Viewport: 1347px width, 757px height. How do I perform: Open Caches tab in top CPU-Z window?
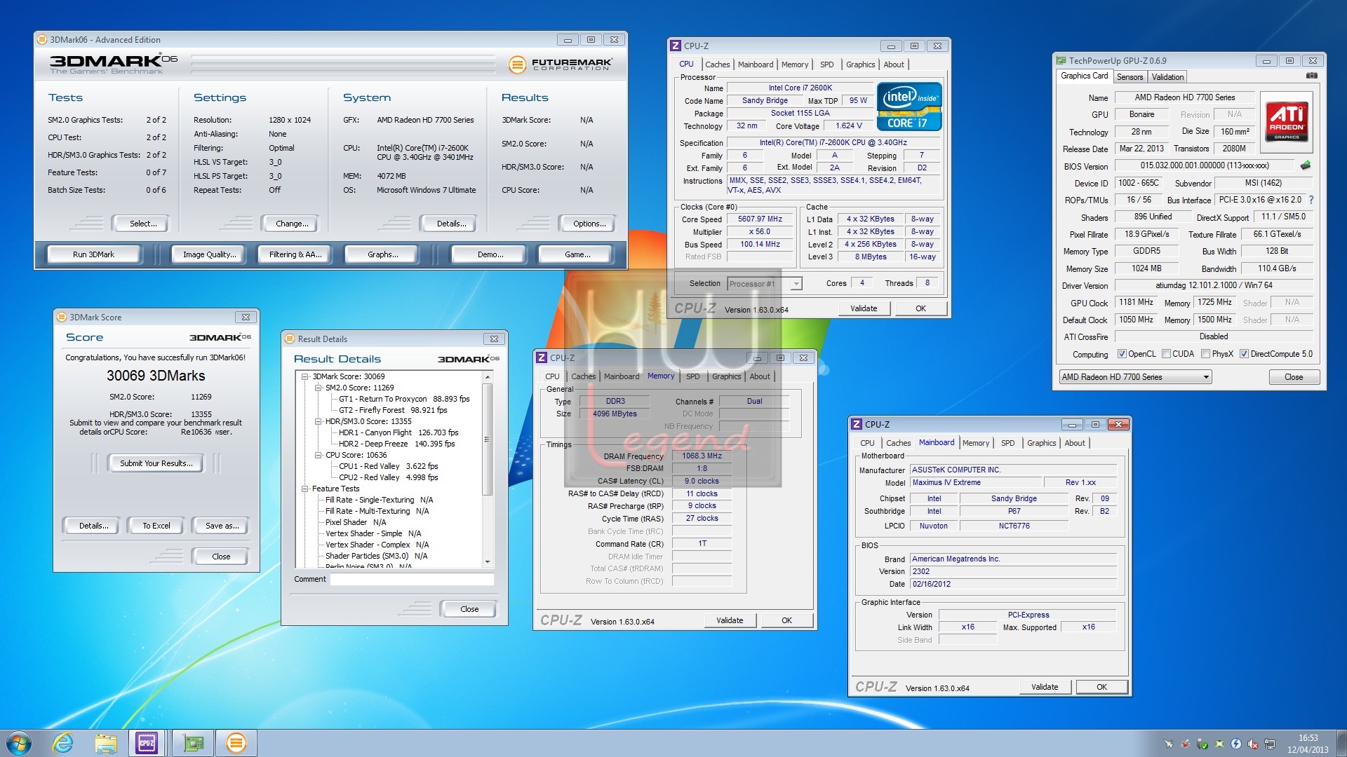[x=717, y=64]
